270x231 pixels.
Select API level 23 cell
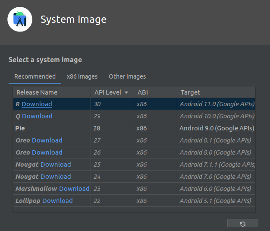[112, 189]
